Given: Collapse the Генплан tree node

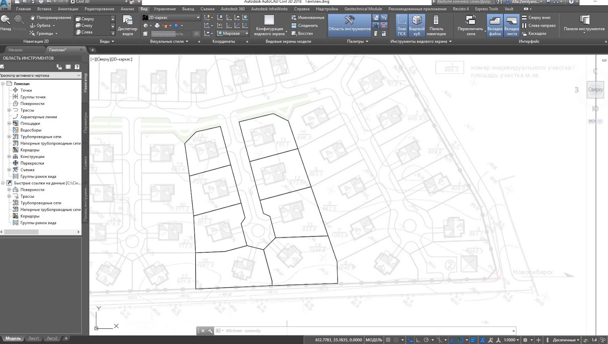Looking at the screenshot, I should point(3,84).
